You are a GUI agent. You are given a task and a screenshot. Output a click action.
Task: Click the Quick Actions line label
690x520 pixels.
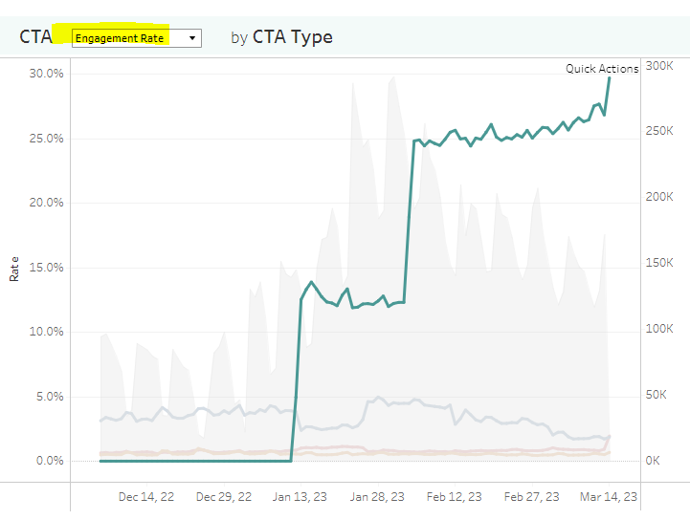click(602, 69)
